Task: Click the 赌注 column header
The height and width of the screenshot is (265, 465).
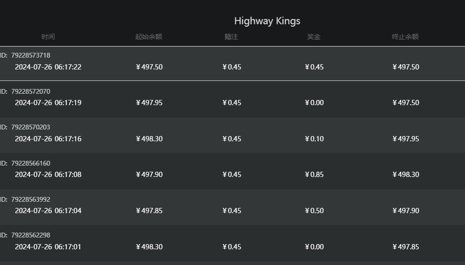Action: click(x=231, y=37)
